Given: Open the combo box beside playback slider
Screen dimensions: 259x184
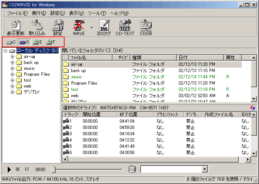Looking at the screenshot, I should (x=205, y=169).
